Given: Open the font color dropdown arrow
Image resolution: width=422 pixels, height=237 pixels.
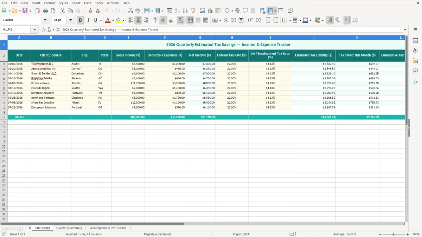Looking at the screenshot, I should coord(113,20).
